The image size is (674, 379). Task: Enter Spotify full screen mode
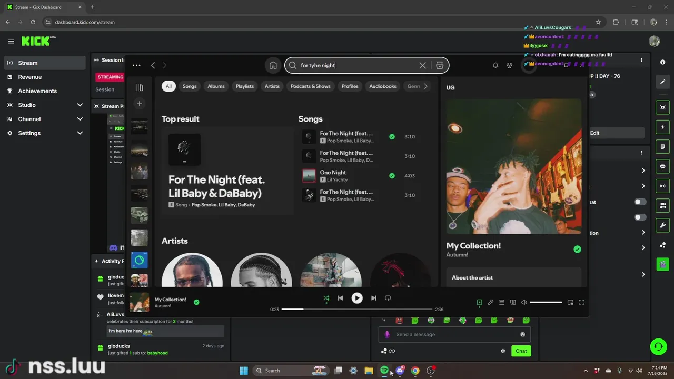(x=581, y=302)
